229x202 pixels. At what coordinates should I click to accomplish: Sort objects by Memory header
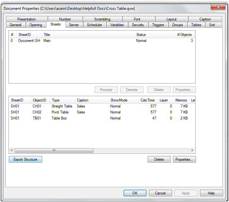pos(181,100)
